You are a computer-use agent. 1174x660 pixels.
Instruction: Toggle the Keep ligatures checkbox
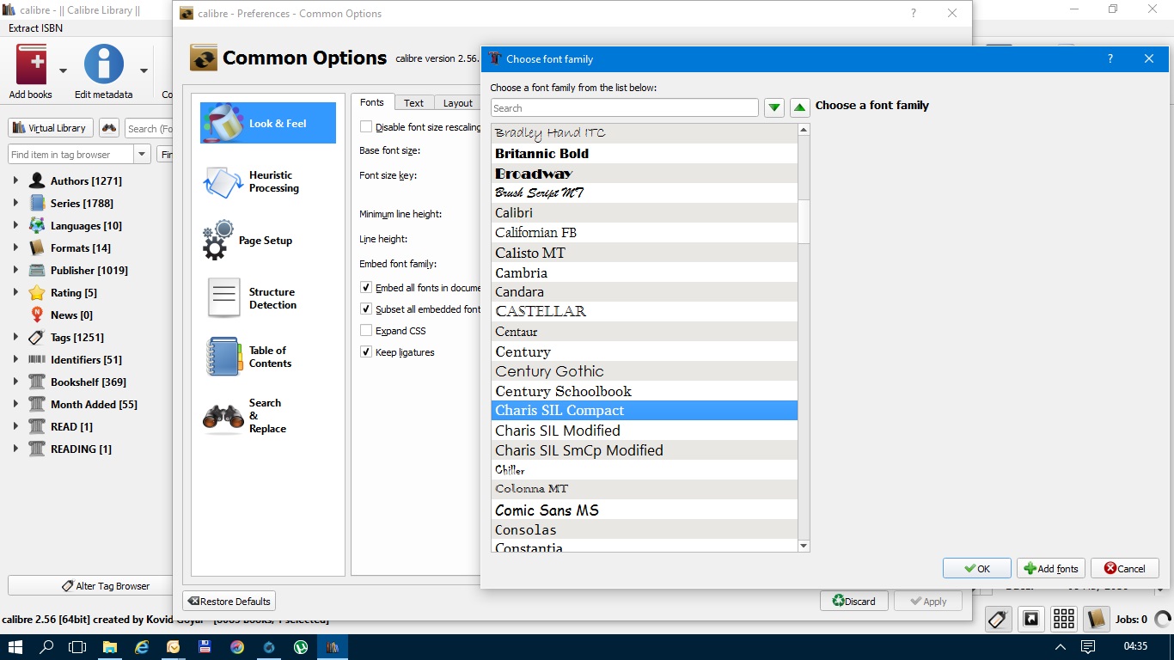coord(366,352)
